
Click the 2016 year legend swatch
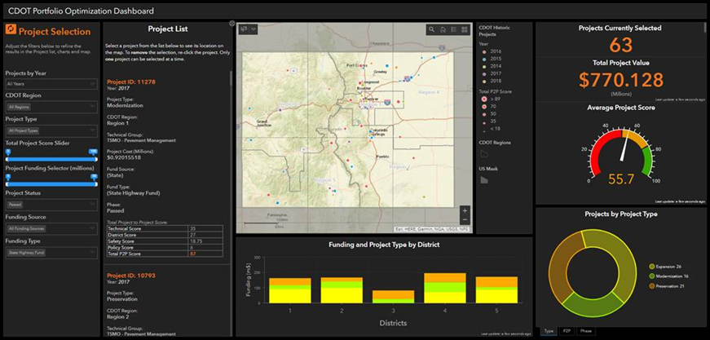(483, 51)
